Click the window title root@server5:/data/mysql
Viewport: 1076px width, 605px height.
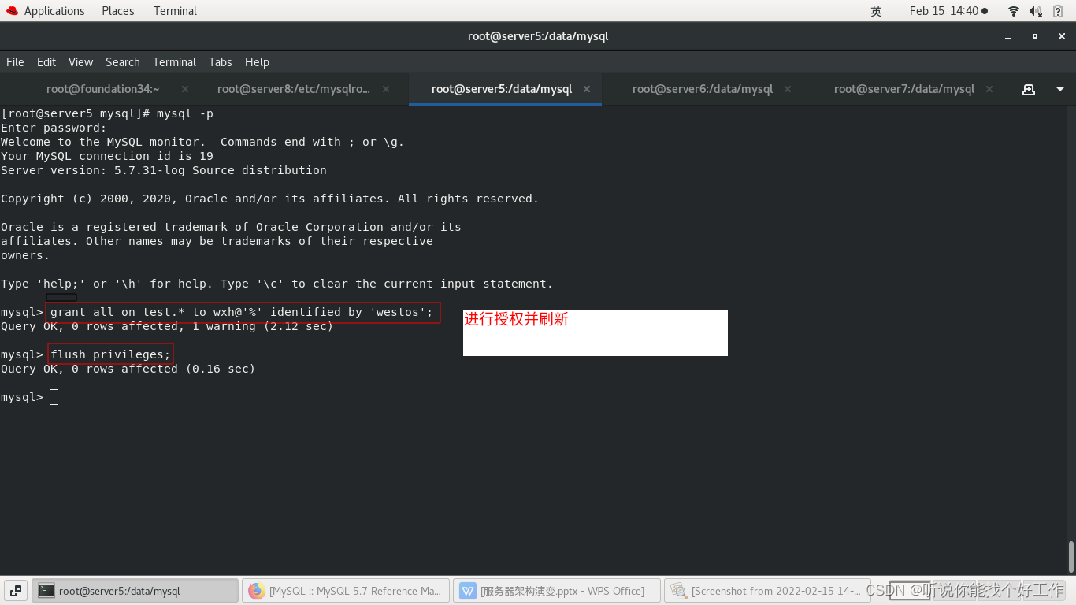coord(538,36)
